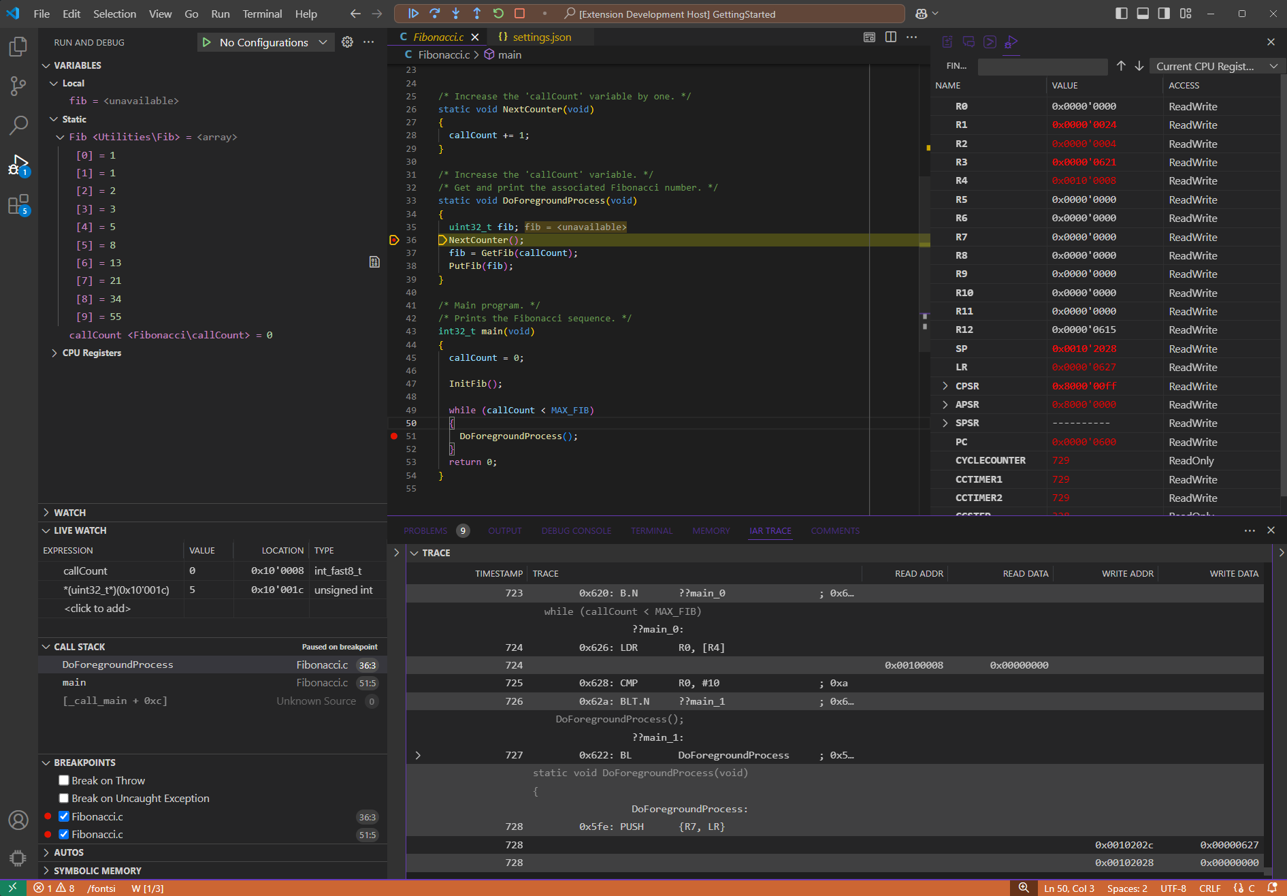This screenshot has width=1287, height=896.
Task: Click Step Over in the debug toolbar
Action: coord(434,14)
